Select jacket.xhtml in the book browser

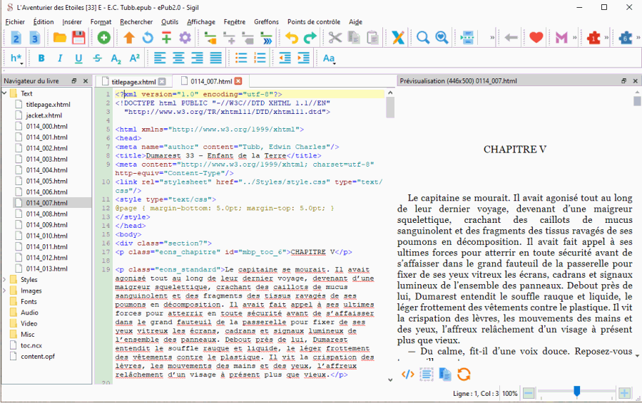click(44, 115)
